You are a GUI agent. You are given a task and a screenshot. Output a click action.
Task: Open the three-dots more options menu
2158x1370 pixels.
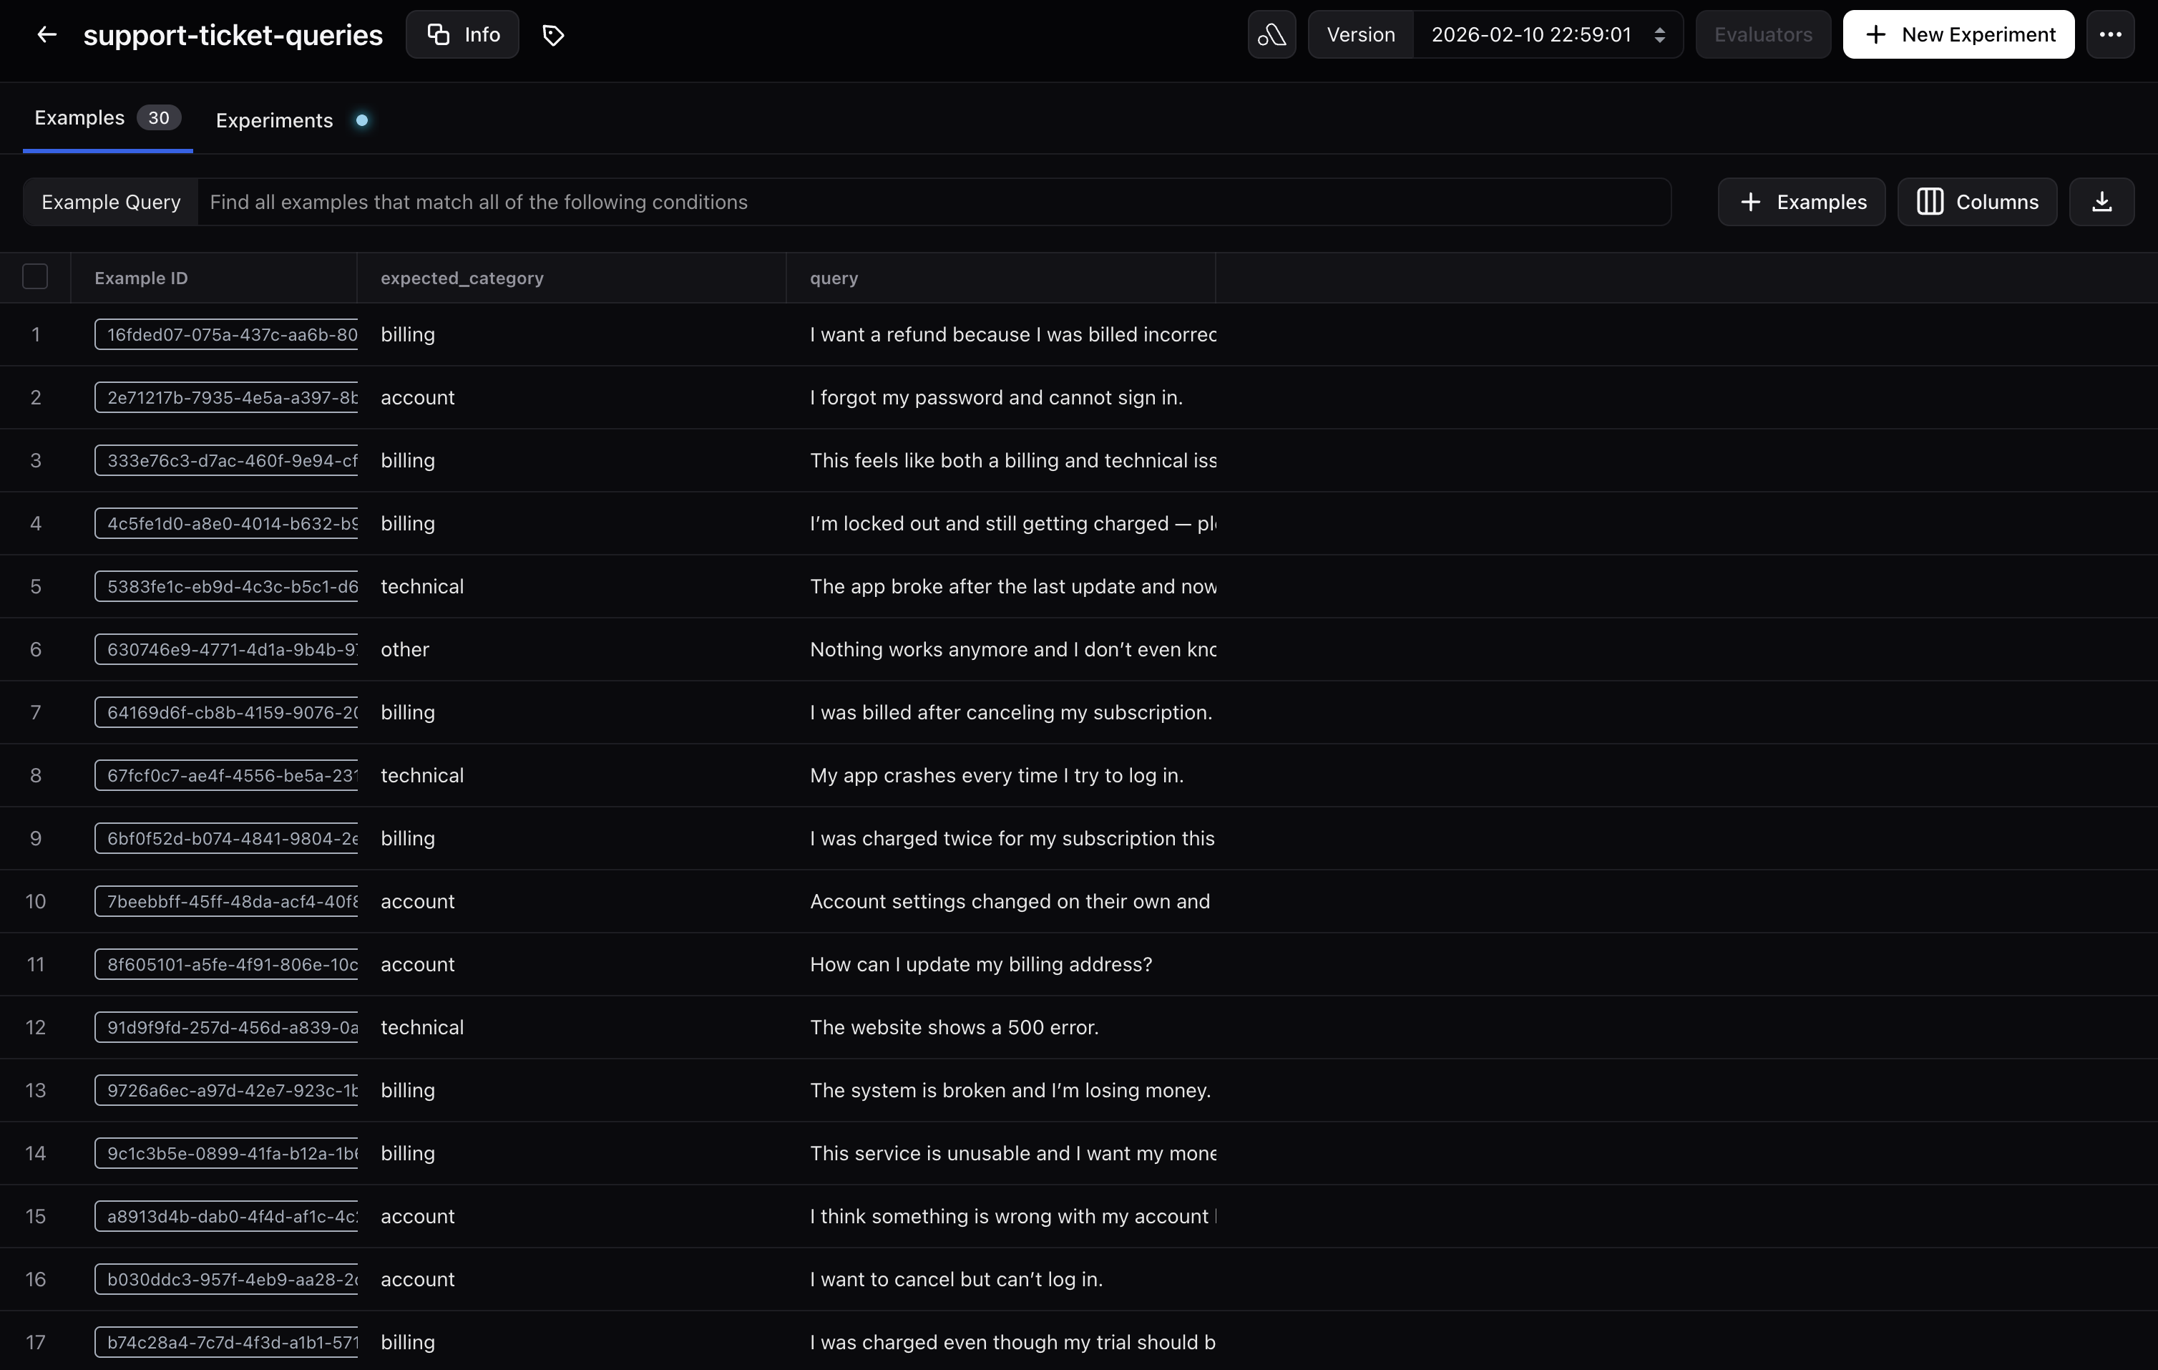[2109, 35]
